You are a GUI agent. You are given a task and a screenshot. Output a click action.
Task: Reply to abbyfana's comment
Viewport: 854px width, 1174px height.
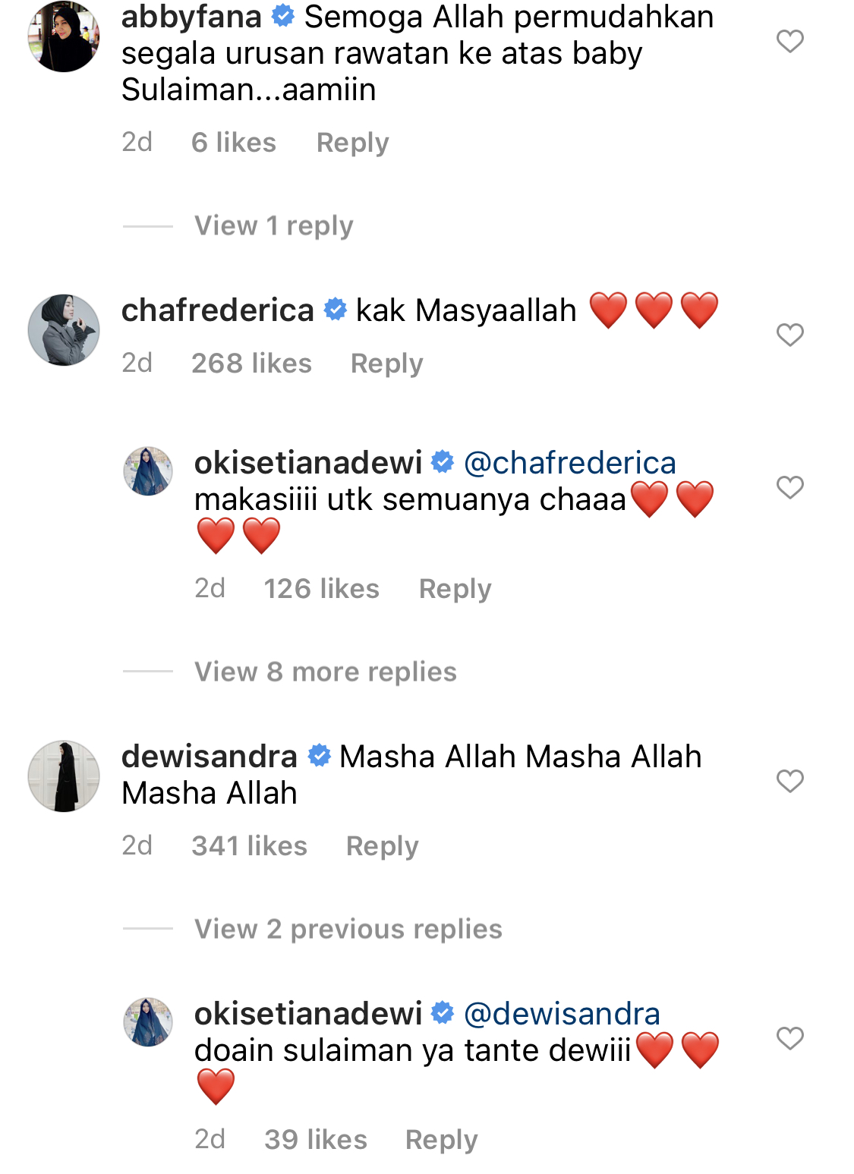352,143
